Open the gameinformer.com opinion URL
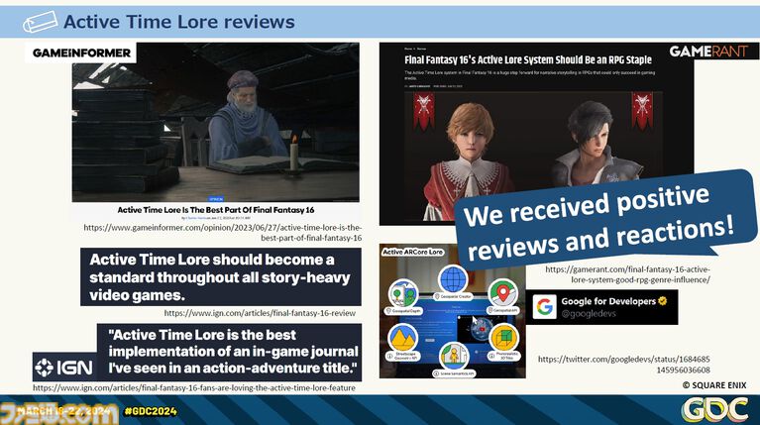This screenshot has height=425, width=760. (223, 232)
